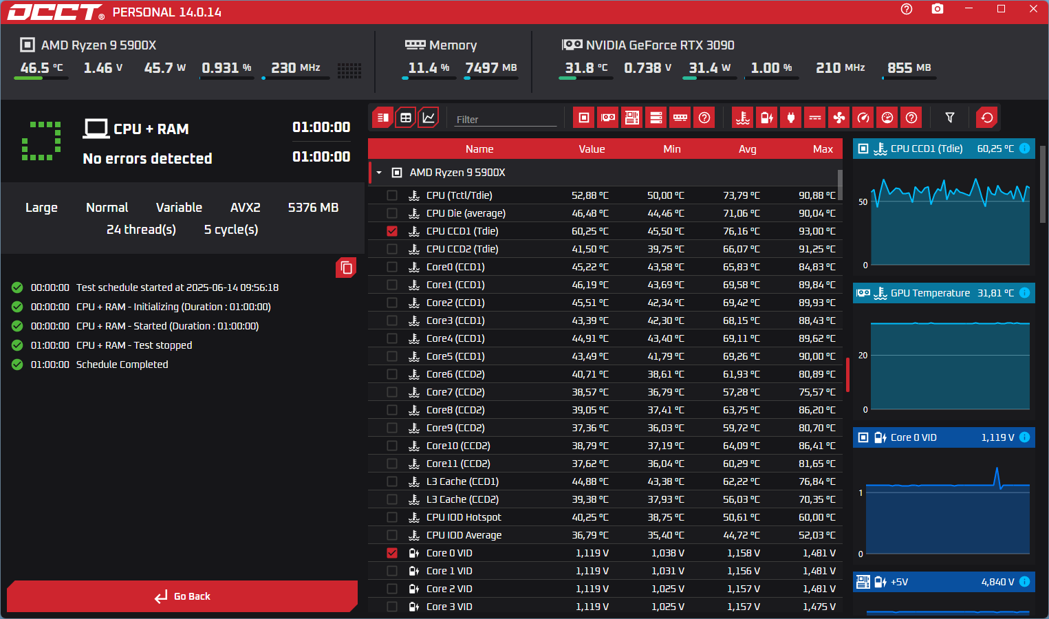Click the Schedule Completed log entry
This screenshot has height=619, width=1049.
(x=122, y=365)
